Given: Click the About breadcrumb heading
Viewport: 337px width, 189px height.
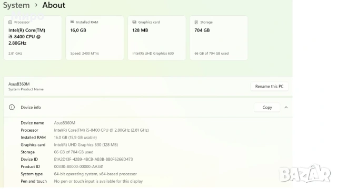Looking at the screenshot, I should tap(54, 5).
